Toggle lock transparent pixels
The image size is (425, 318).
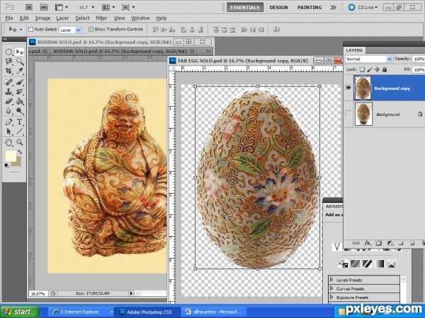click(x=362, y=69)
